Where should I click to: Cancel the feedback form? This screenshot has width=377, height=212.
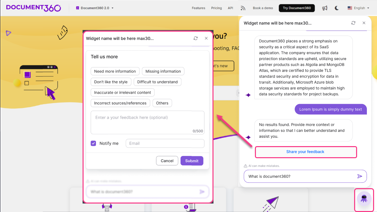pos(167,160)
